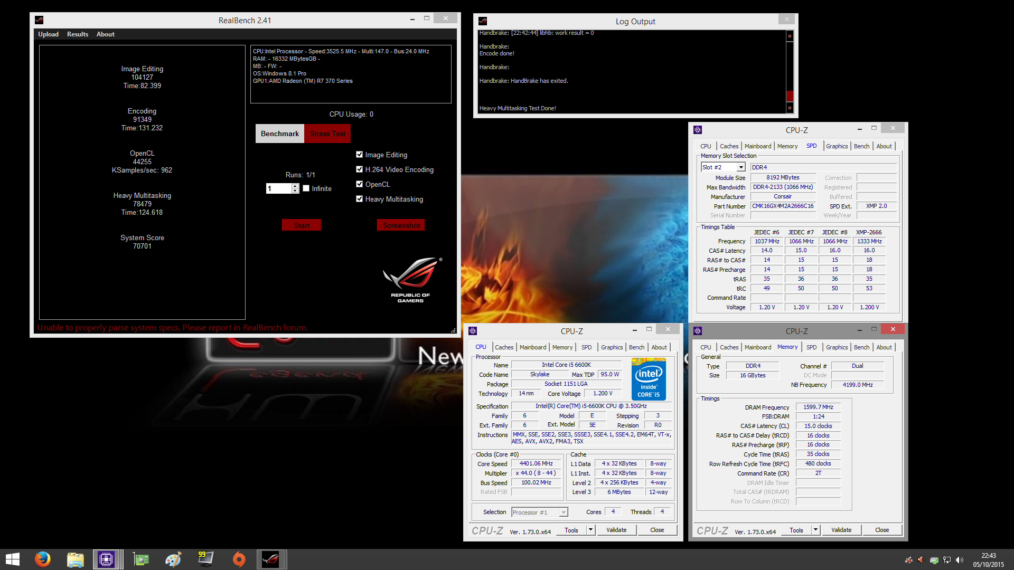Click the XMP-2666 timings column header

tap(869, 232)
